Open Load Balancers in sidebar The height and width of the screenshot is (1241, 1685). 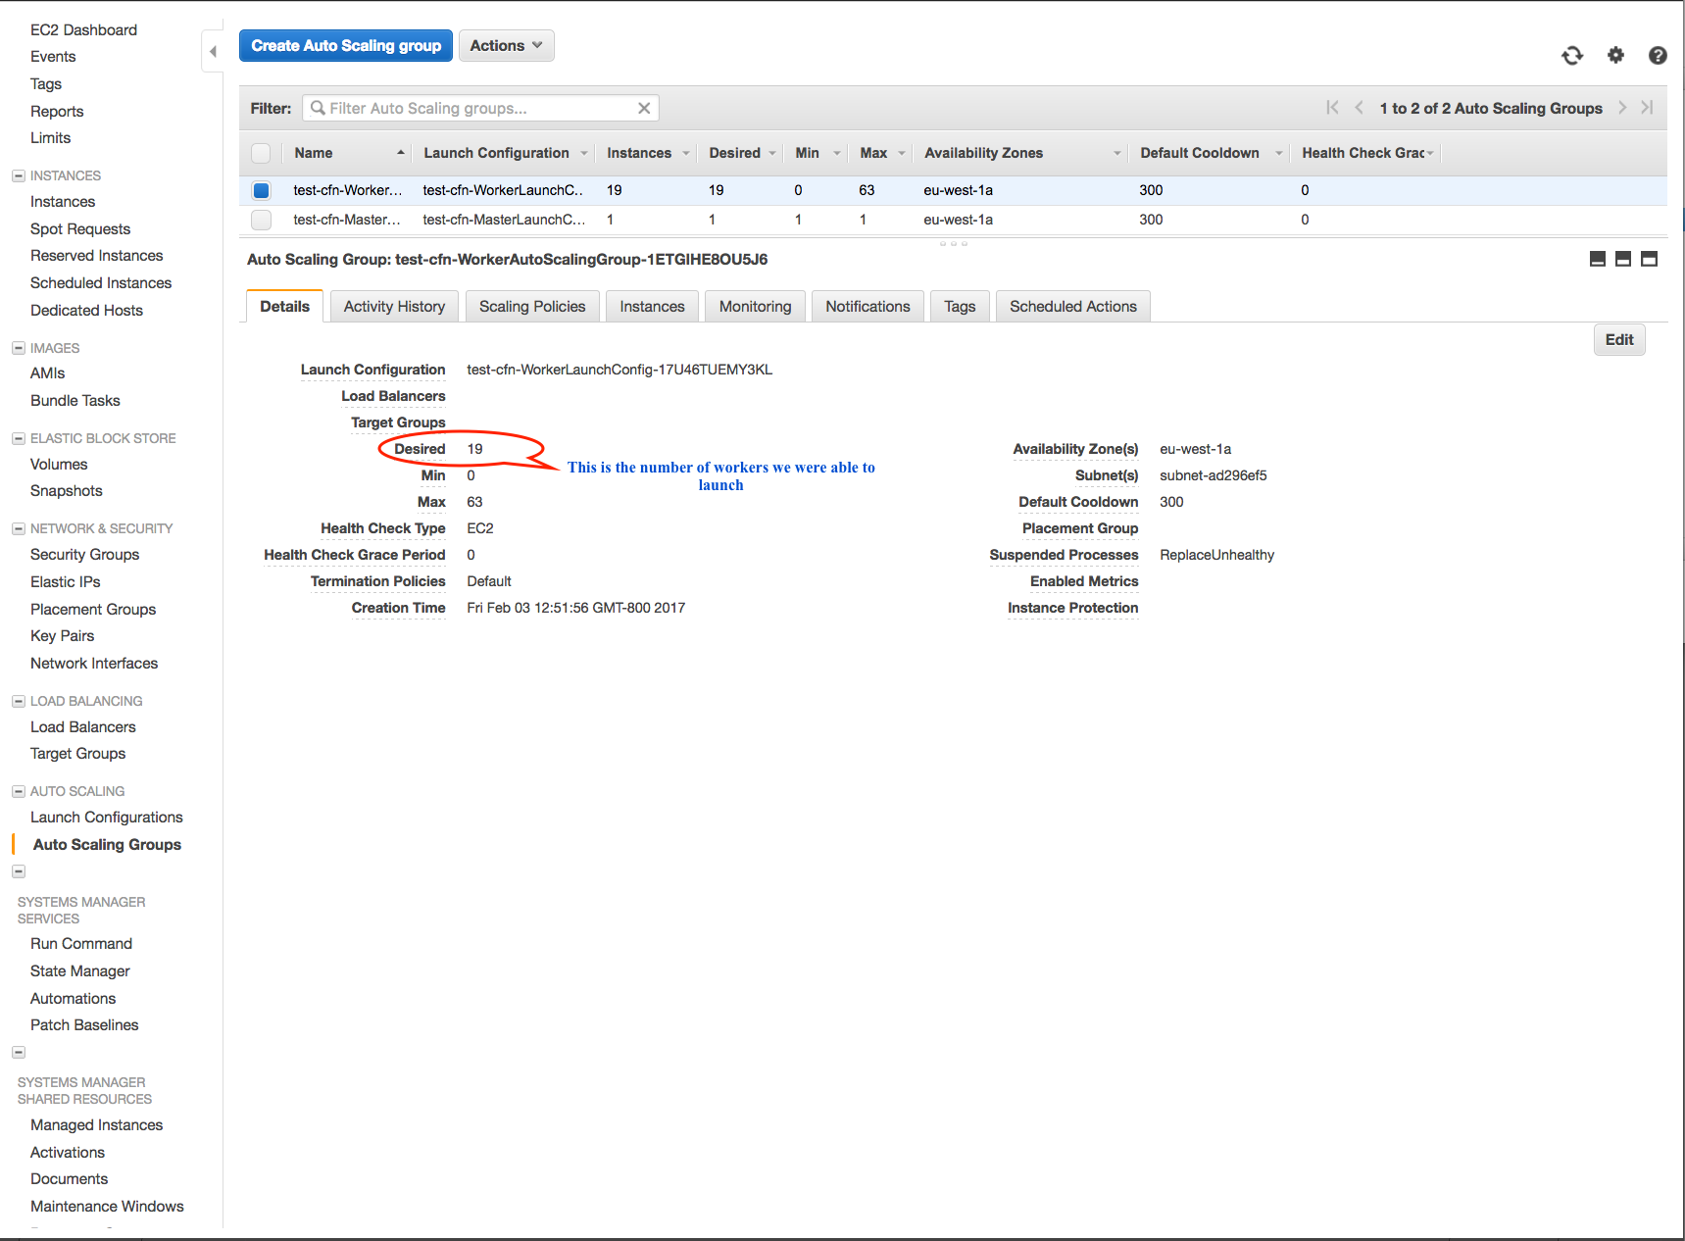click(x=83, y=726)
